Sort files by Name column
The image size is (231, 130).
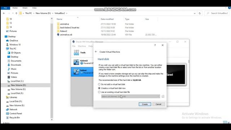pyautogui.click(x=59, y=19)
